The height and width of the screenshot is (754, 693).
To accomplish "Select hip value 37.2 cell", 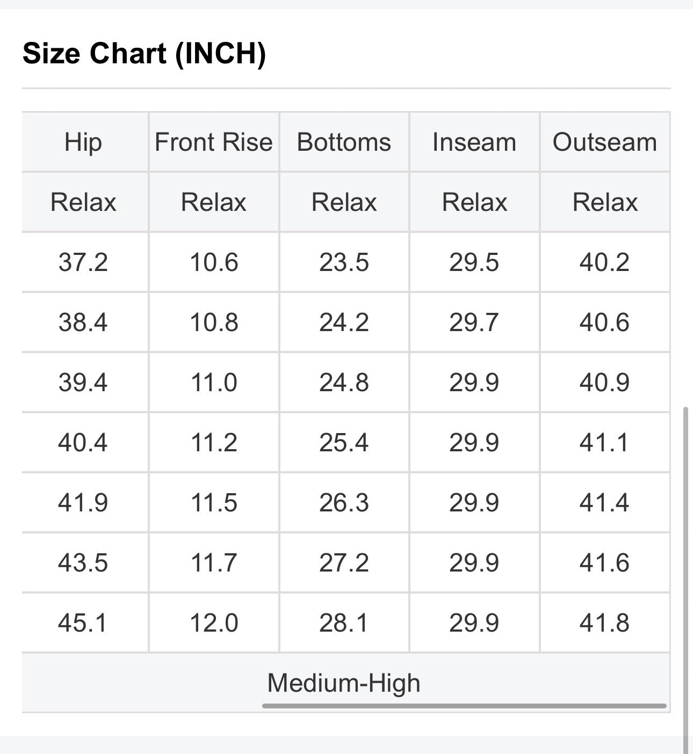I will pos(84,262).
